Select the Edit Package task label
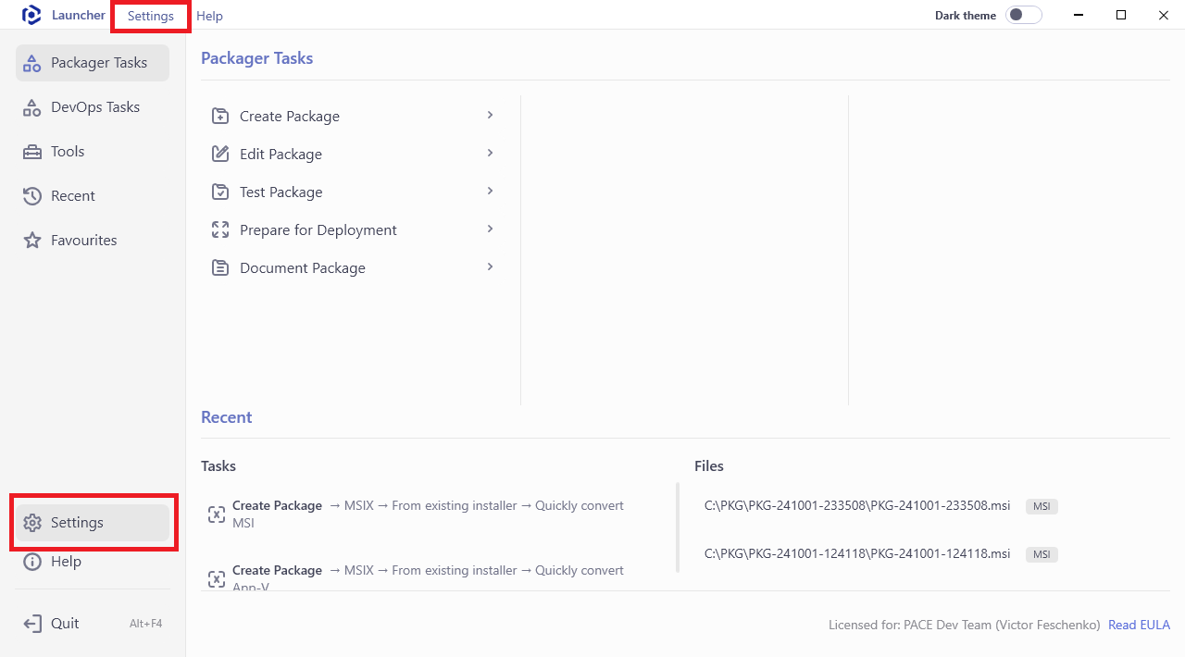Screen dimensions: 1185x657 tap(281, 155)
